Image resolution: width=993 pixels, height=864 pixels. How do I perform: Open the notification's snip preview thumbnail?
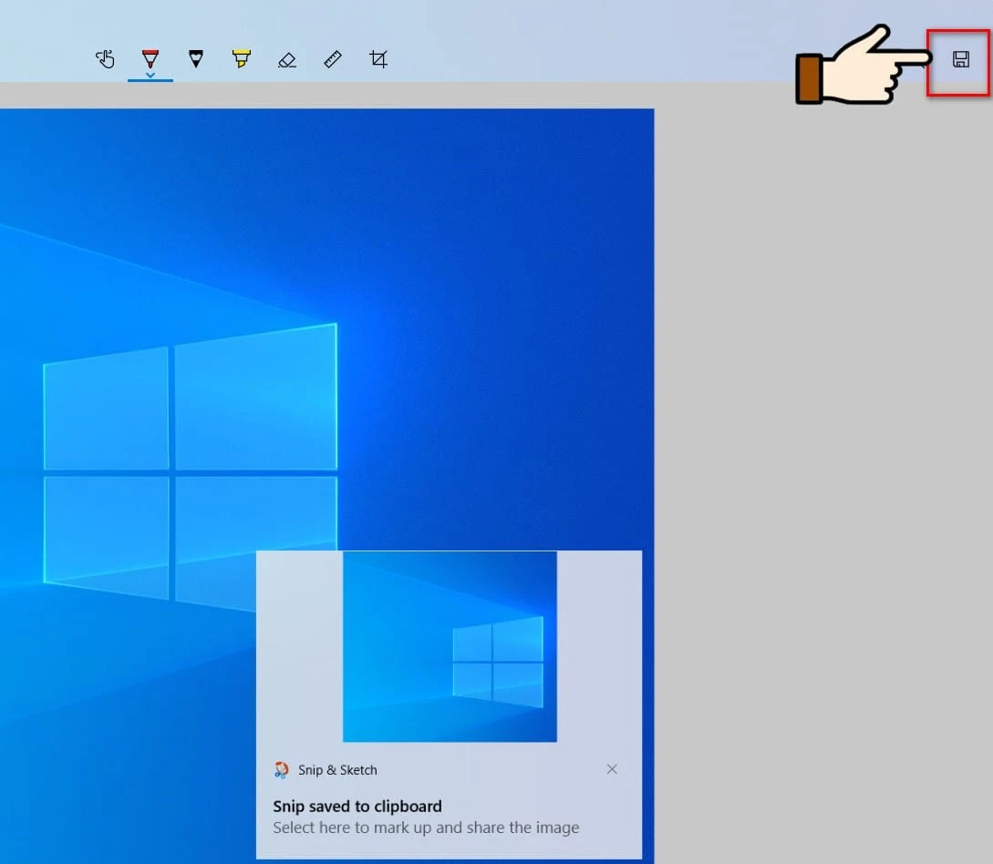coord(450,646)
